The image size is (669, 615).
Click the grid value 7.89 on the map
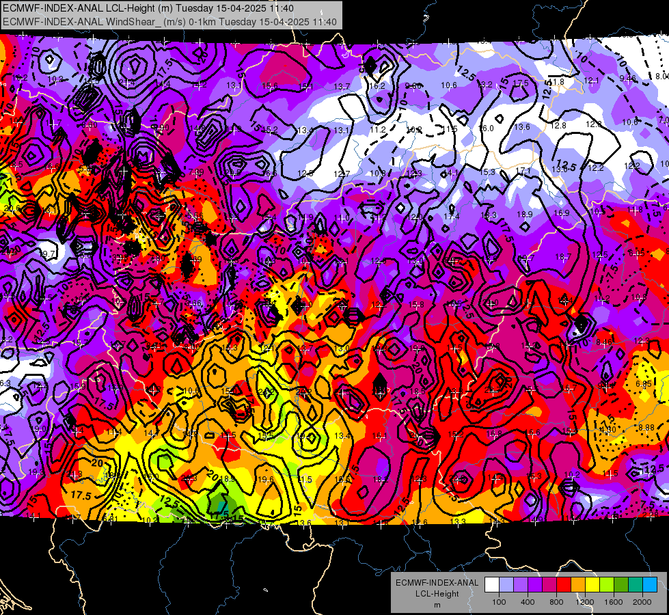196,172
